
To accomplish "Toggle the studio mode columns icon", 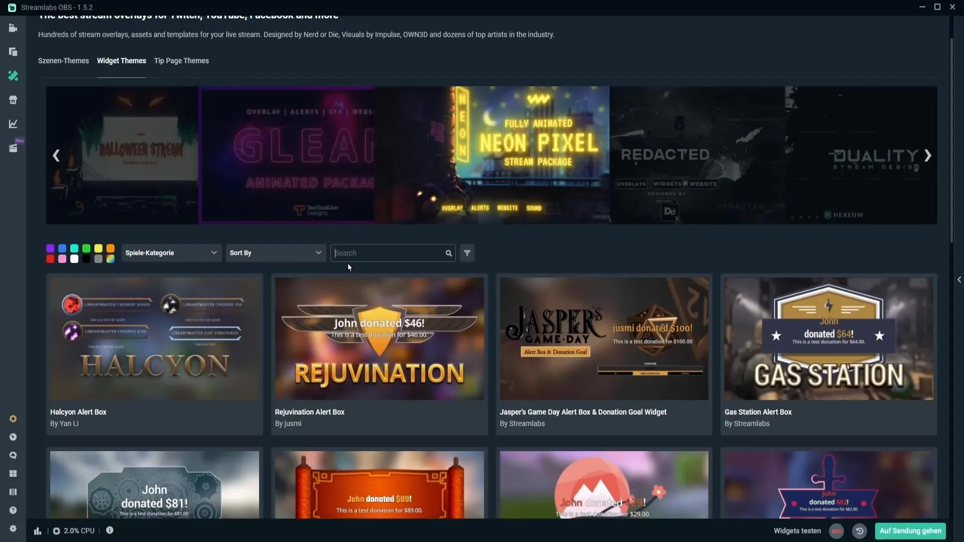I will (x=13, y=492).
